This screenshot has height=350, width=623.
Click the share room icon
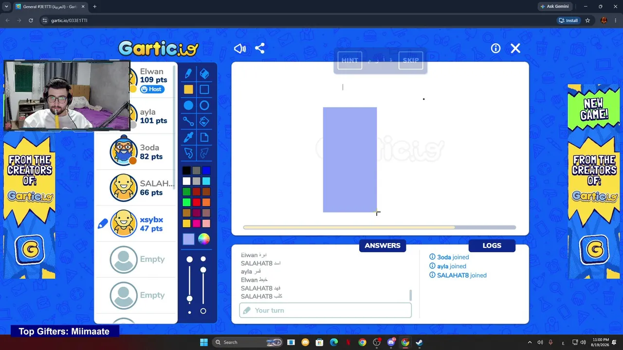[260, 49]
